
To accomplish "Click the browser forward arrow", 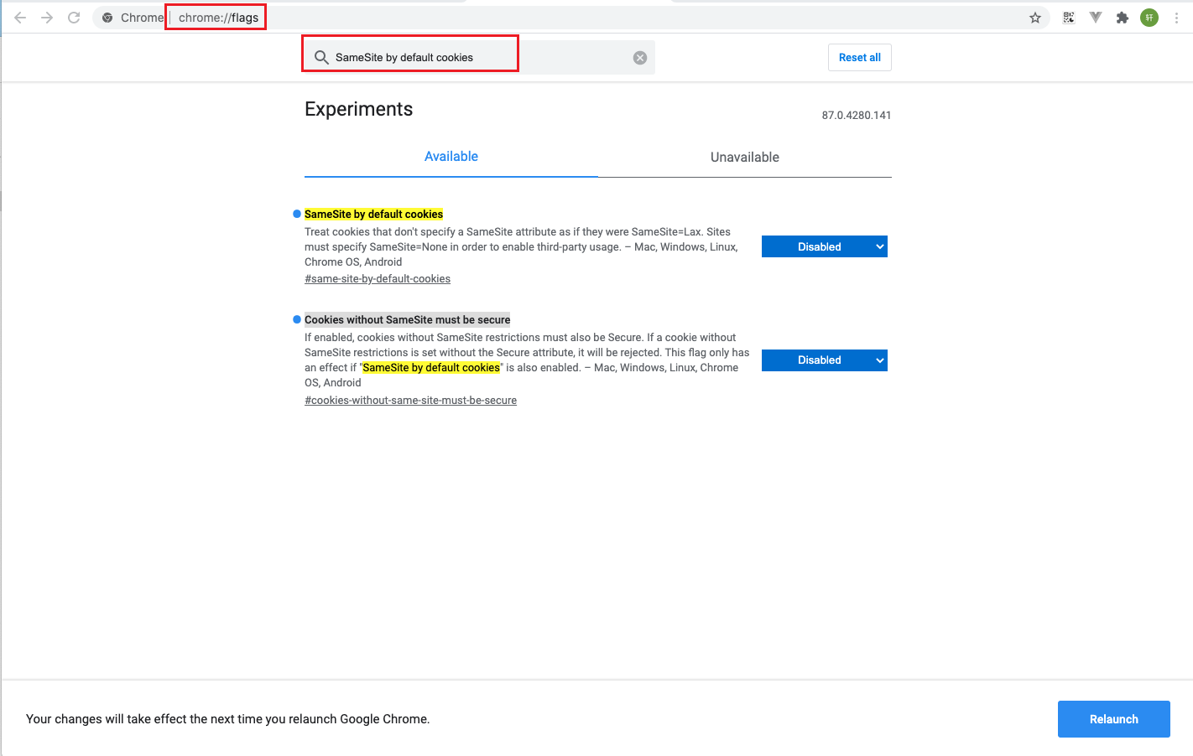I will click(47, 18).
